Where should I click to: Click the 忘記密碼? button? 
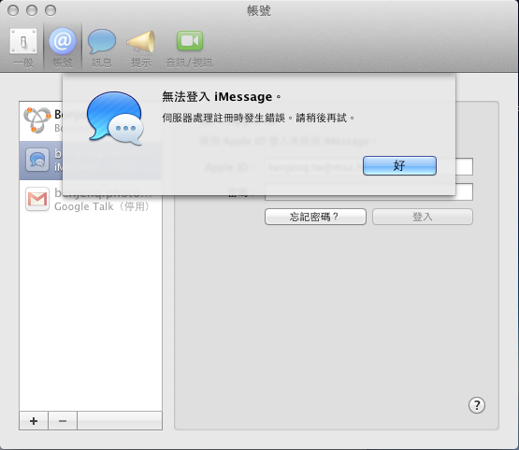click(x=315, y=217)
